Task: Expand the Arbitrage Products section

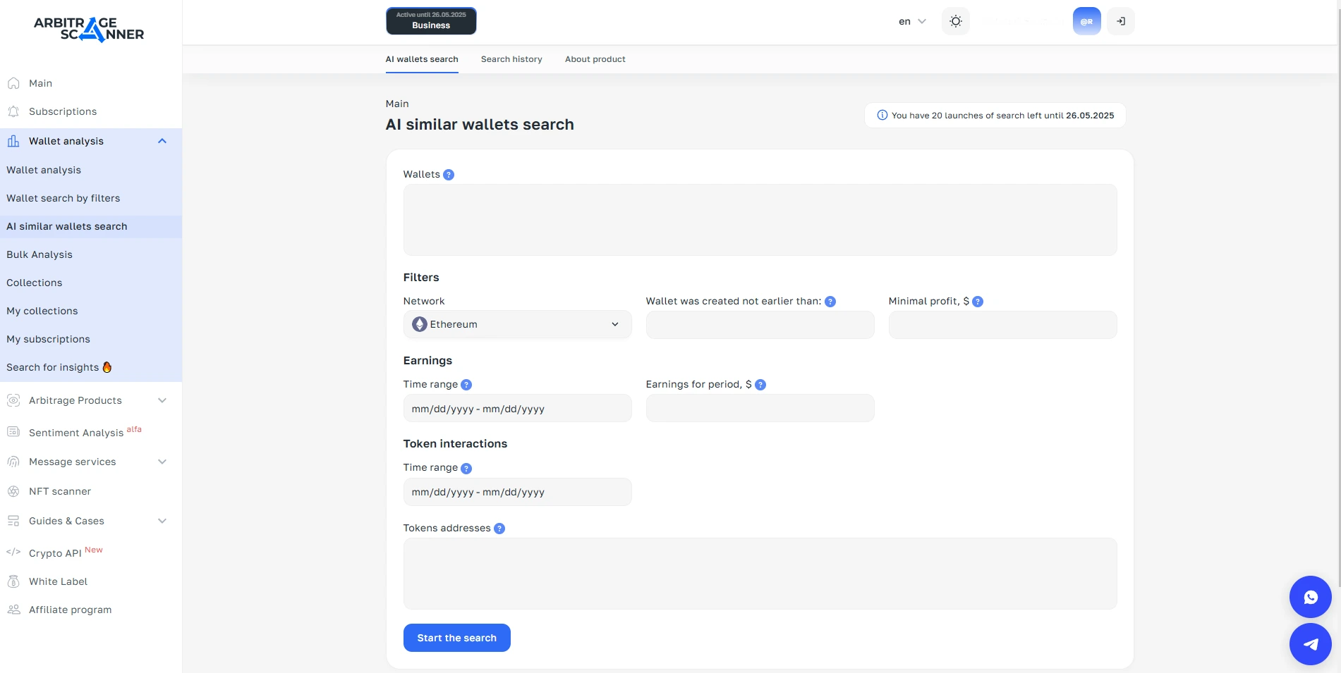Action: pos(162,400)
